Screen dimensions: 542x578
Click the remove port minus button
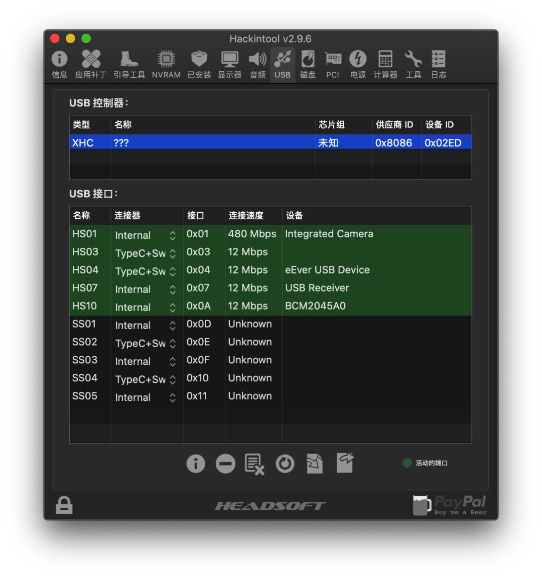point(225,464)
